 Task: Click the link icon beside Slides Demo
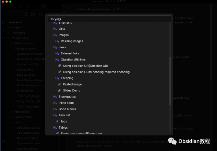click(59, 91)
